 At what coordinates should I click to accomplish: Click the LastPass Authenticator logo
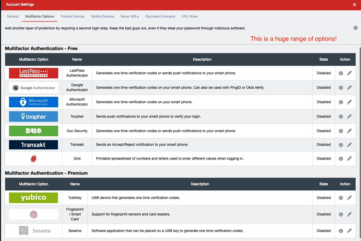pyautogui.click(x=33, y=73)
